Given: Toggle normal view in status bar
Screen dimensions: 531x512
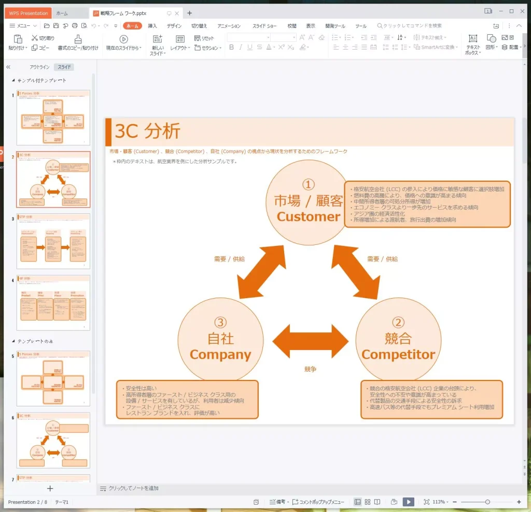Looking at the screenshot, I should 357,502.
